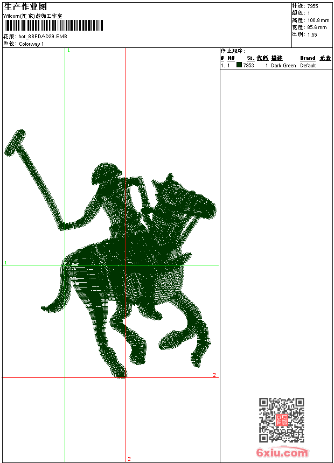Click the polo rider embroidery design

[110, 254]
